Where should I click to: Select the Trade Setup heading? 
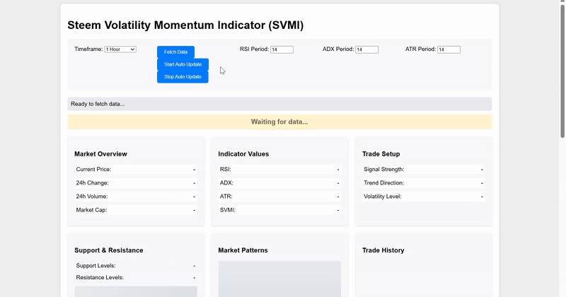(x=381, y=153)
